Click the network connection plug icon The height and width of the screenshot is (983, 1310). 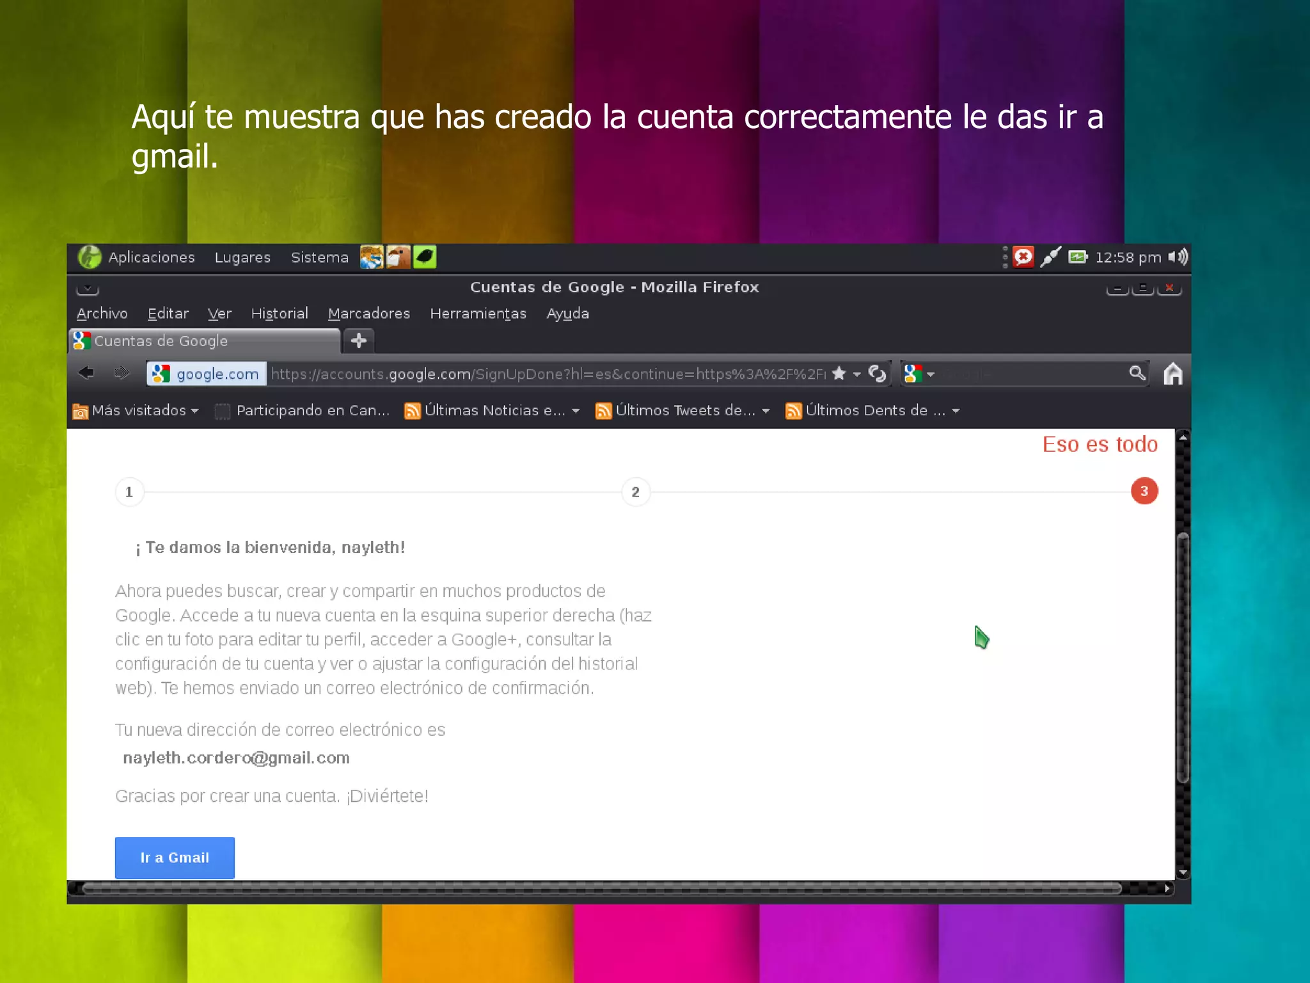1050,257
